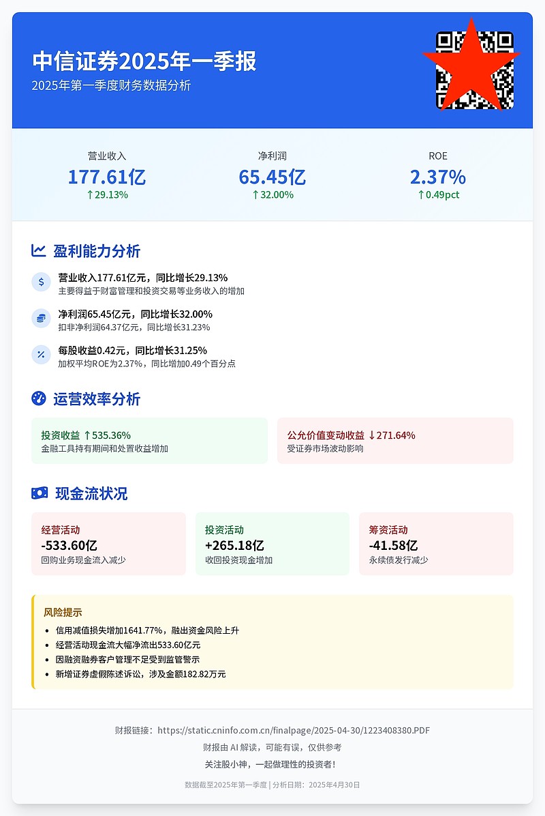Open the cninfo.com.cn financial report PDF link
Viewport: 545px width, 816px height.
tap(294, 730)
